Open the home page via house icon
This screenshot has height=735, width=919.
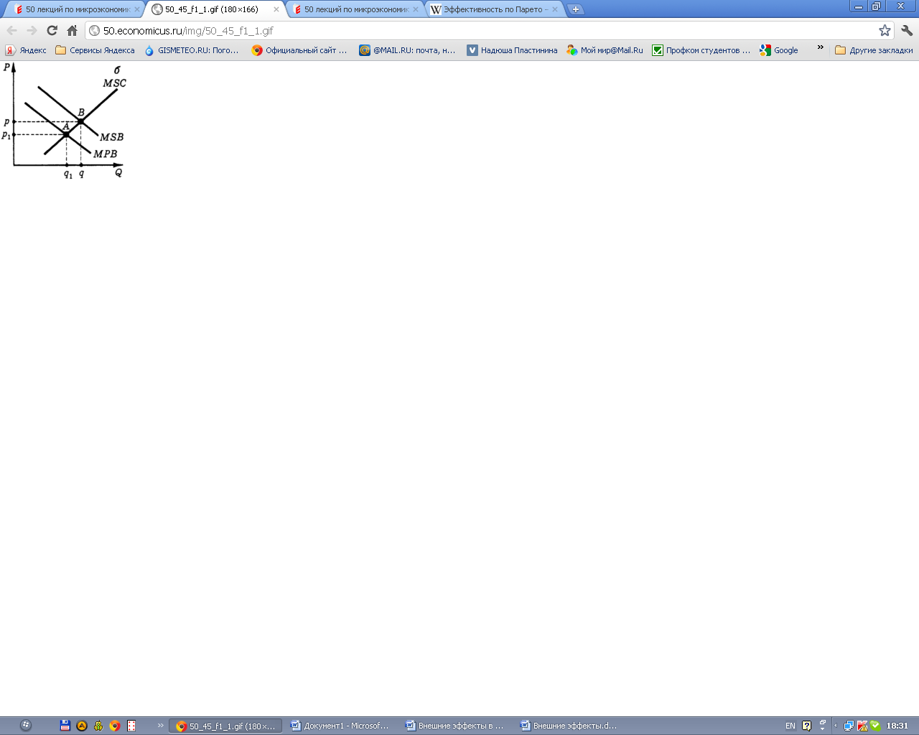(x=72, y=30)
